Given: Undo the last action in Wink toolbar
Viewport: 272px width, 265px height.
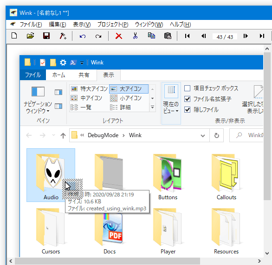Looking at the screenshot, I should click(83, 36).
